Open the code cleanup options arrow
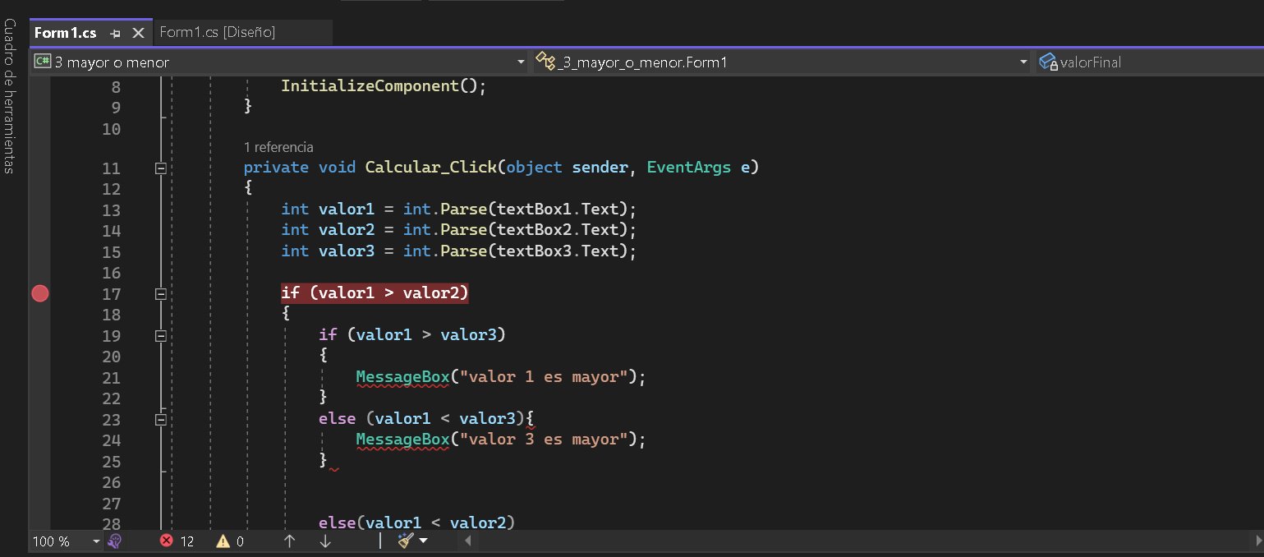Screen dimensions: 1264x557 point(424,541)
